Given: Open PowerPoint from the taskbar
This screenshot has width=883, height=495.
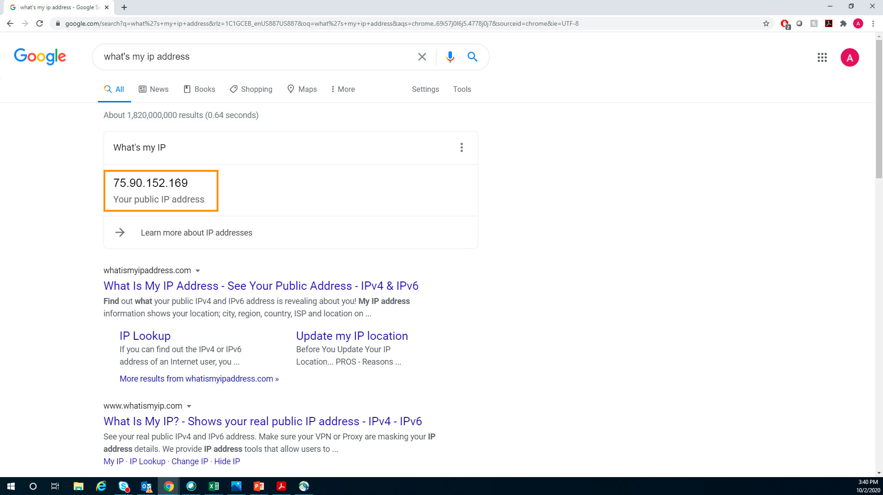Looking at the screenshot, I should tap(259, 486).
